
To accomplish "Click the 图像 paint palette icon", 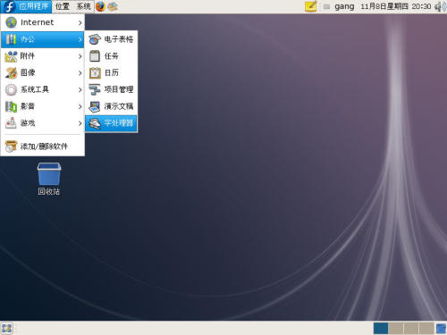I will [x=11, y=73].
